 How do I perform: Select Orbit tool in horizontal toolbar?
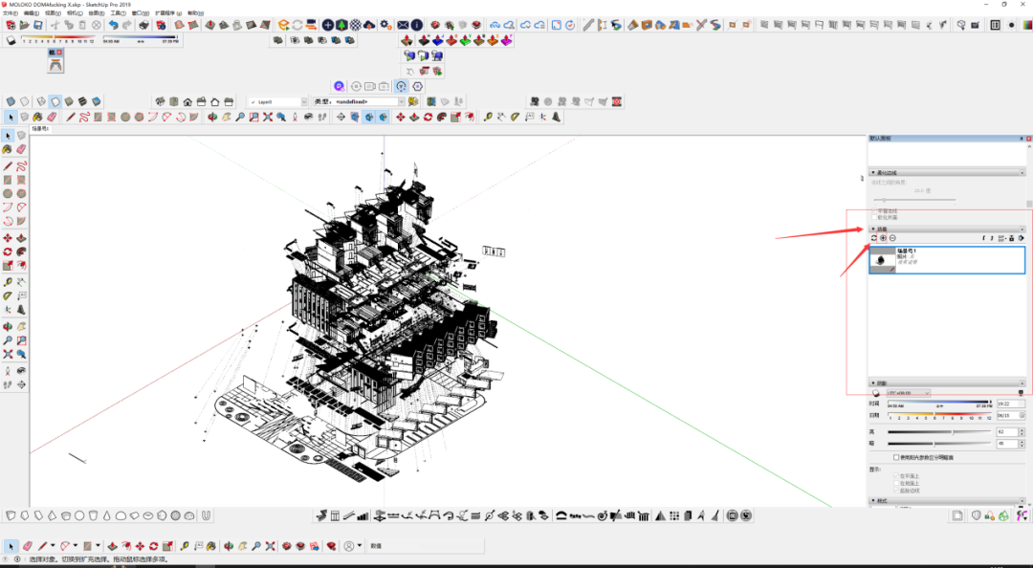212,118
